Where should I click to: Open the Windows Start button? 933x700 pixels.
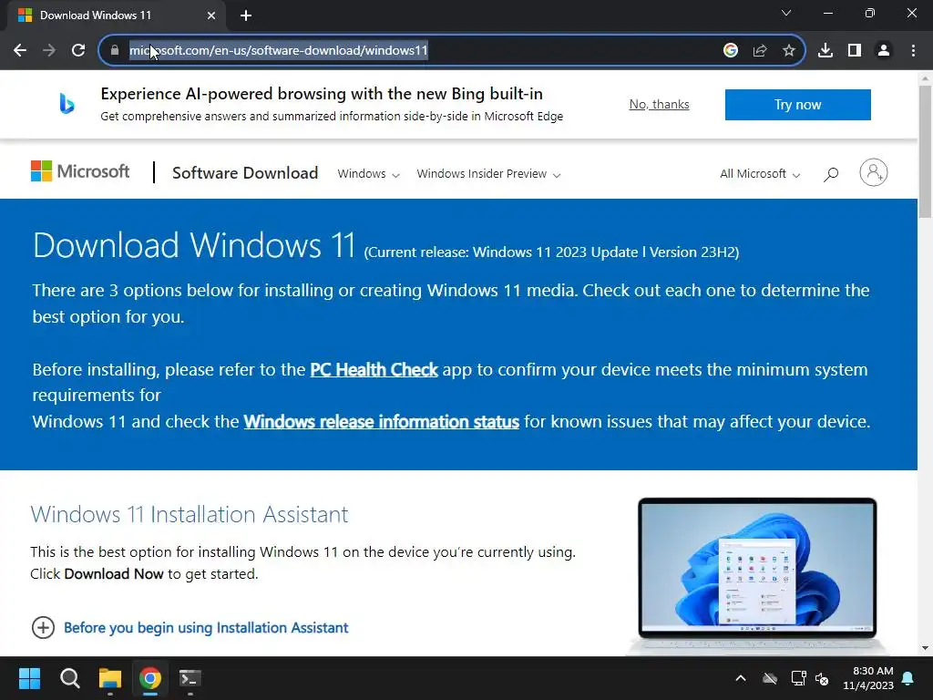(x=29, y=678)
